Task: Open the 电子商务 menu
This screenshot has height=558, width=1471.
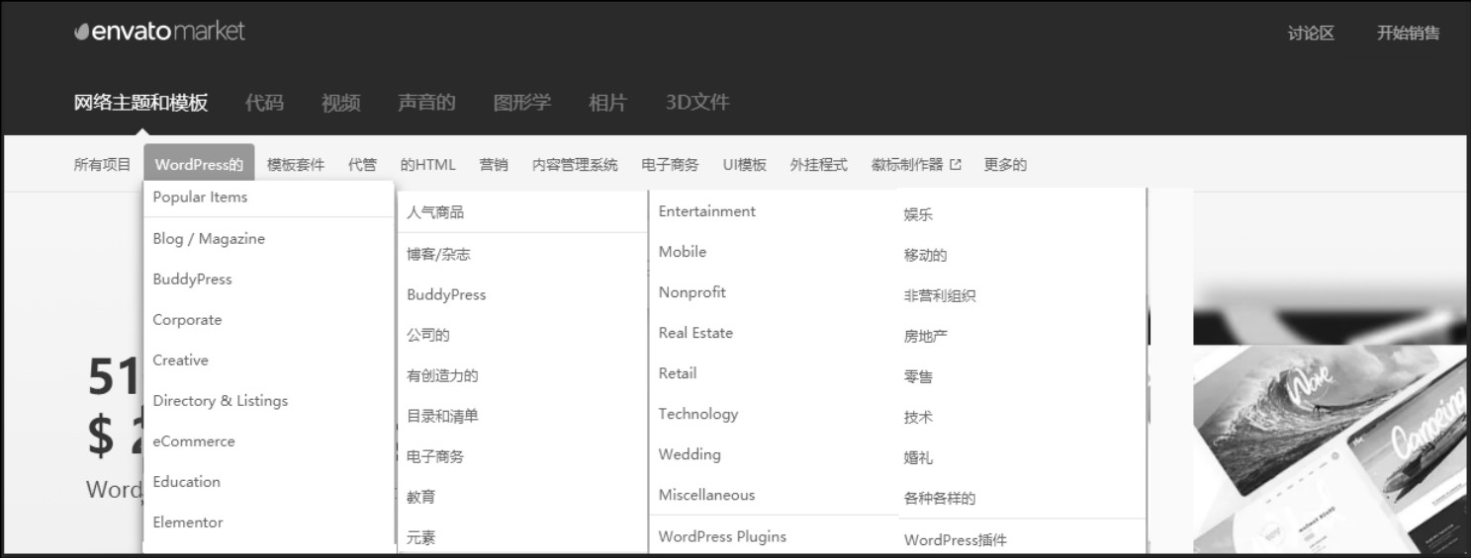Action: [670, 165]
